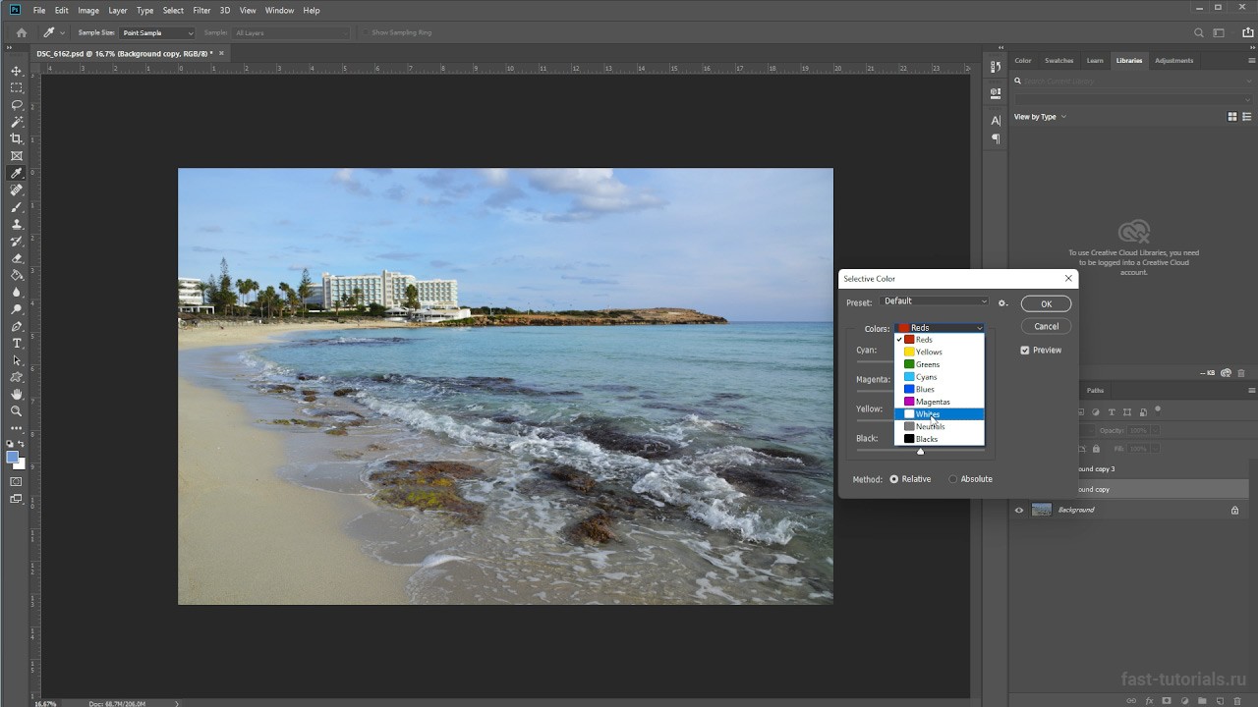Click OK in Selective Color dialog
This screenshot has height=707, width=1258.
(1046, 304)
